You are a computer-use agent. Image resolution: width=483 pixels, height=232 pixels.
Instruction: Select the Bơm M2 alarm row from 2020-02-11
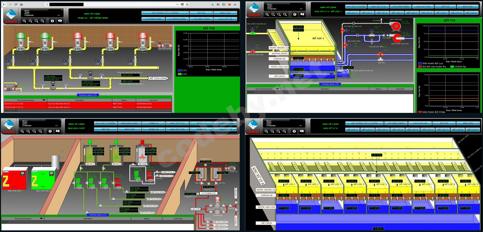pos(88,104)
